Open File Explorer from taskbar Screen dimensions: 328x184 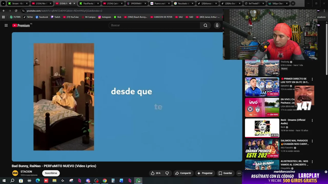54,181
